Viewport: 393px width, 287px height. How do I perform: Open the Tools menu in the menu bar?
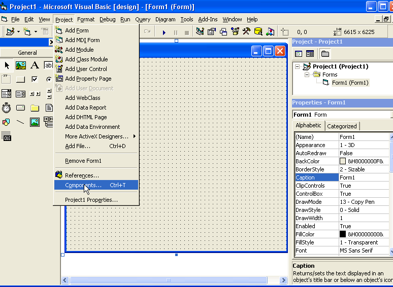pyautogui.click(x=187, y=19)
